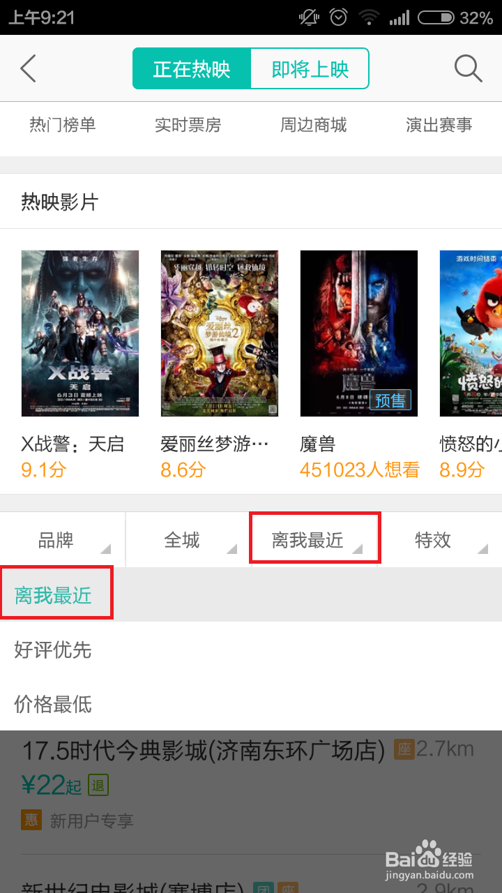
Task: Tap the 退 refund badge icon
Action: tap(98, 786)
